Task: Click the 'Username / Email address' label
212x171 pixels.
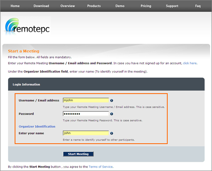Action: pos(39,101)
